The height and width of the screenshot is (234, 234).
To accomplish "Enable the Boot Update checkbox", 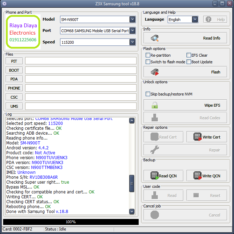I will point(189,62).
